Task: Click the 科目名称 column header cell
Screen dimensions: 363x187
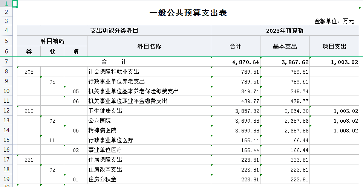Action: [149, 46]
